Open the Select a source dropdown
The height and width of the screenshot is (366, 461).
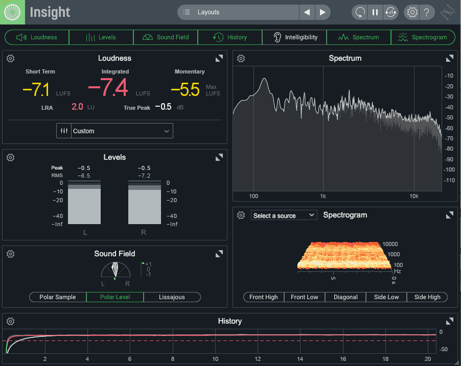click(284, 215)
